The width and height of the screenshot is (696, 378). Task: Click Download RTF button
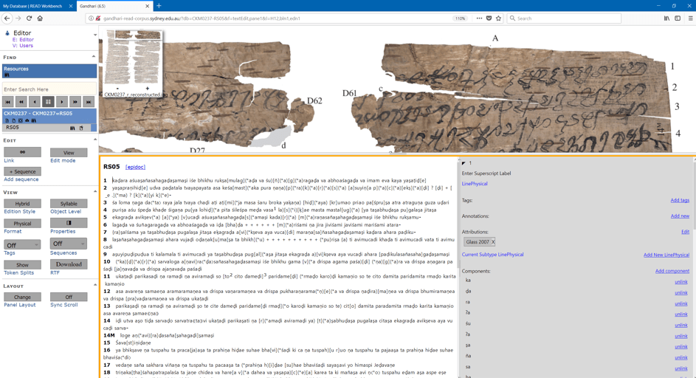pyautogui.click(x=69, y=264)
